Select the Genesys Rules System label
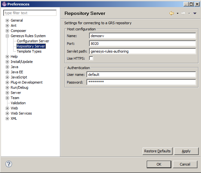Image resolution: width=201 pixels, height=173 pixels. 28,36
